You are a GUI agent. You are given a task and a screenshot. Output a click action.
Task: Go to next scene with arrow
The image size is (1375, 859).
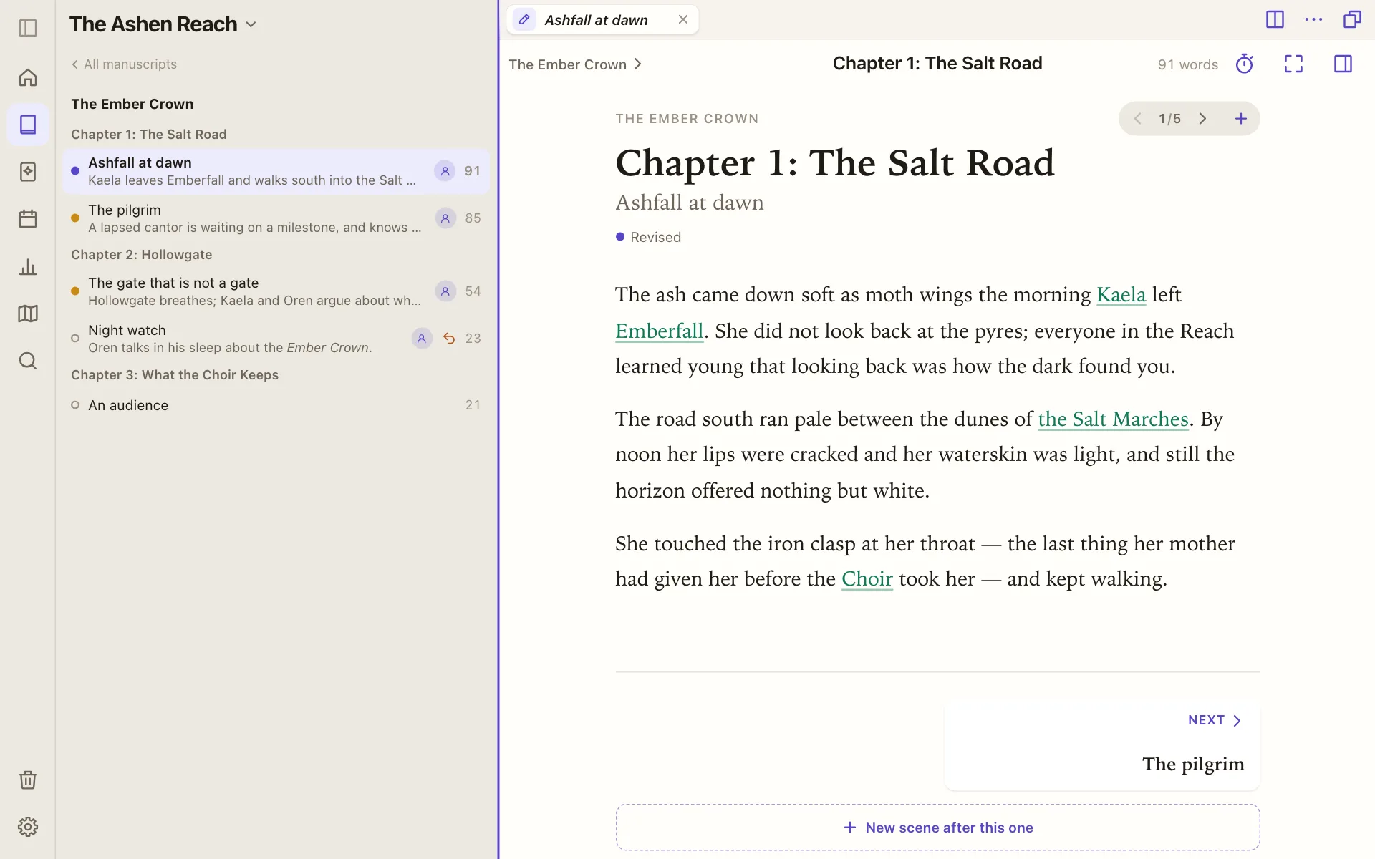point(1202,119)
